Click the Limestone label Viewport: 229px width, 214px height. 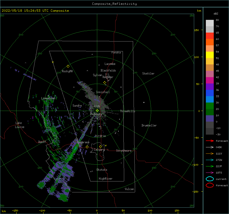coord(48,98)
